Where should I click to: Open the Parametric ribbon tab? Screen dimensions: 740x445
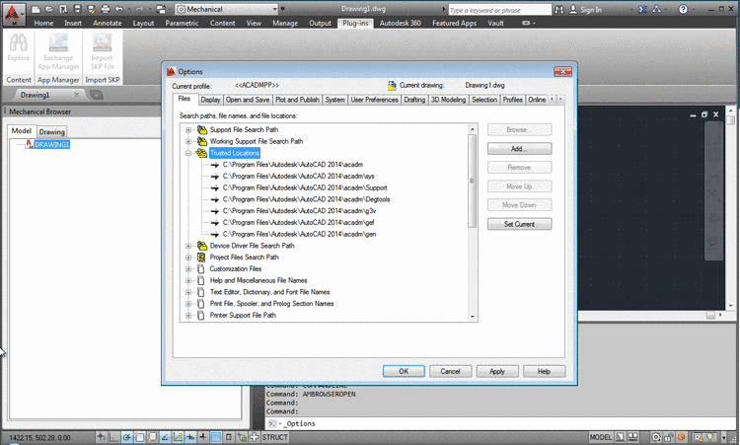click(182, 23)
